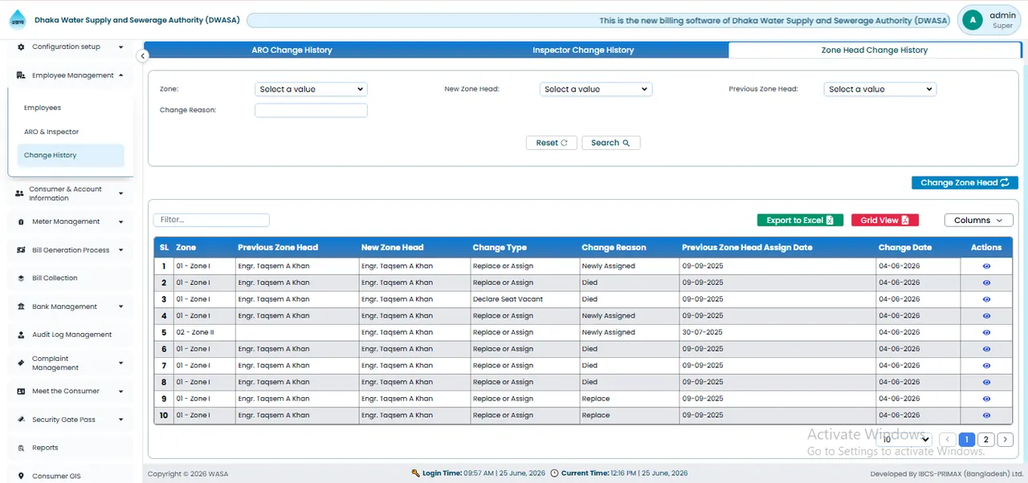
Task: Go to page 2 of results
Action: [985, 440]
